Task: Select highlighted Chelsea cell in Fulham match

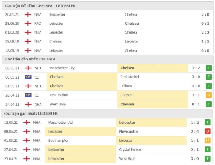Action: coord(82,86)
